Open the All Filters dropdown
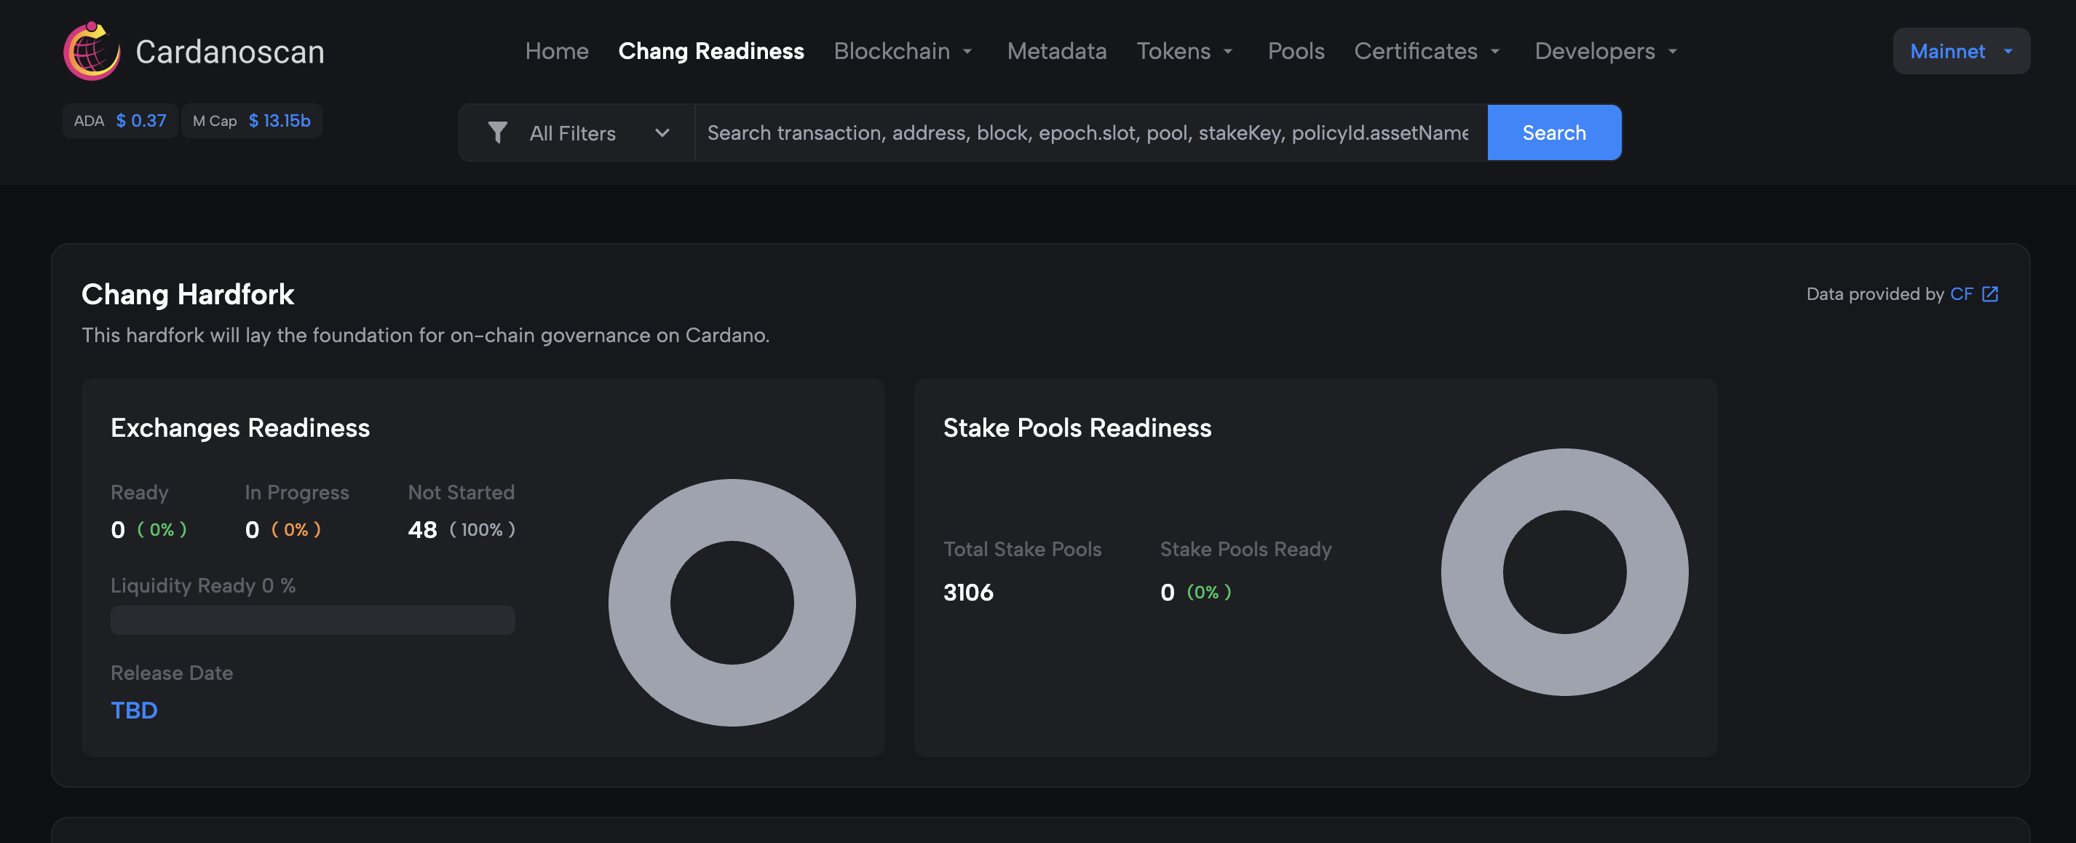Screen dimensions: 2076x843 click(x=577, y=132)
